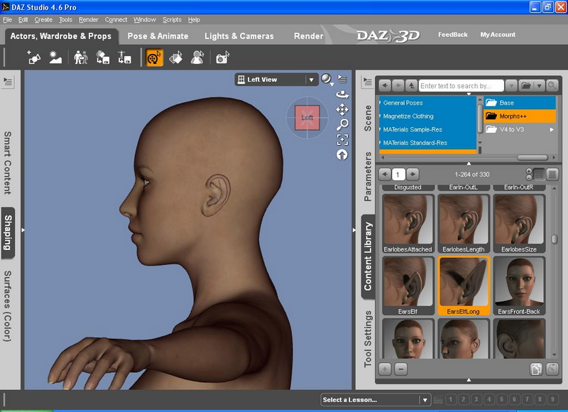The width and height of the screenshot is (568, 412).
Task: Expand the V4 to V3 folder arrow
Action: 552,129
